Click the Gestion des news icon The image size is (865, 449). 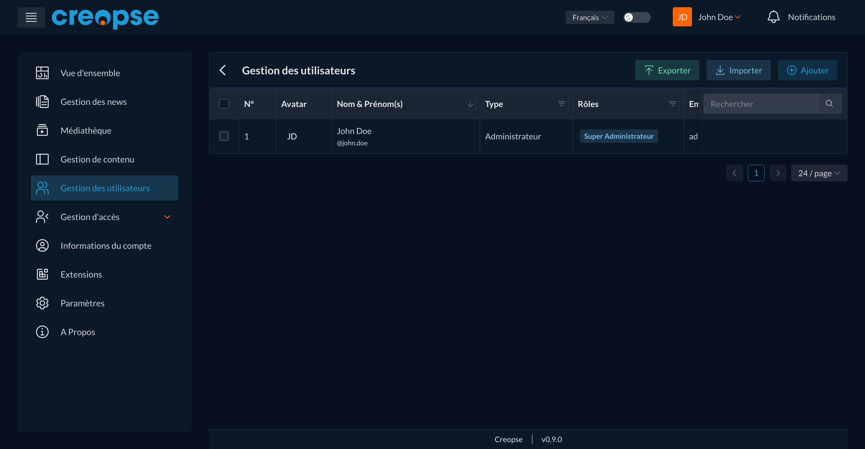coord(42,102)
